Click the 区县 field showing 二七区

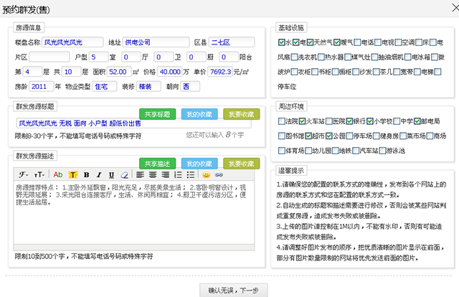[x=232, y=42]
